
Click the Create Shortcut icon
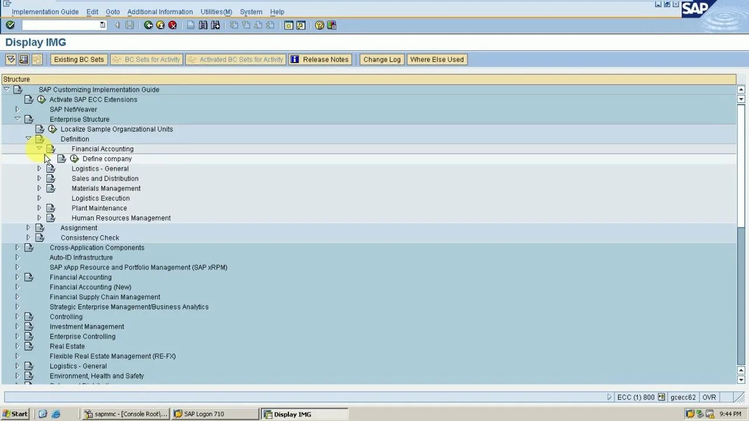point(301,25)
